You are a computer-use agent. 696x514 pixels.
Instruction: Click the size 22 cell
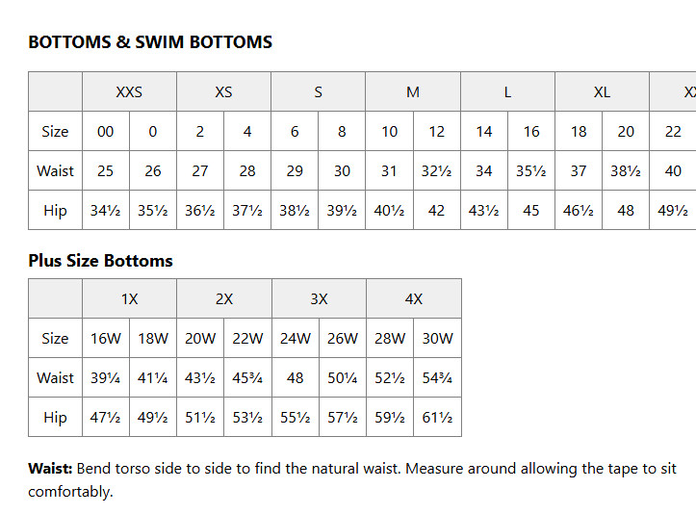click(x=673, y=132)
